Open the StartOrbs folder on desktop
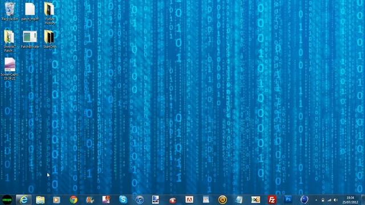Screen dimensions: 365x205 50,39
